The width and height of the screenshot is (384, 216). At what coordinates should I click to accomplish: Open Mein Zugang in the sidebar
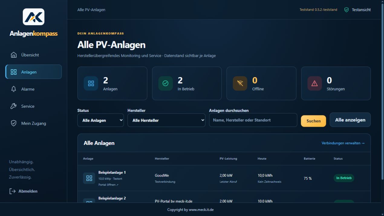point(34,123)
